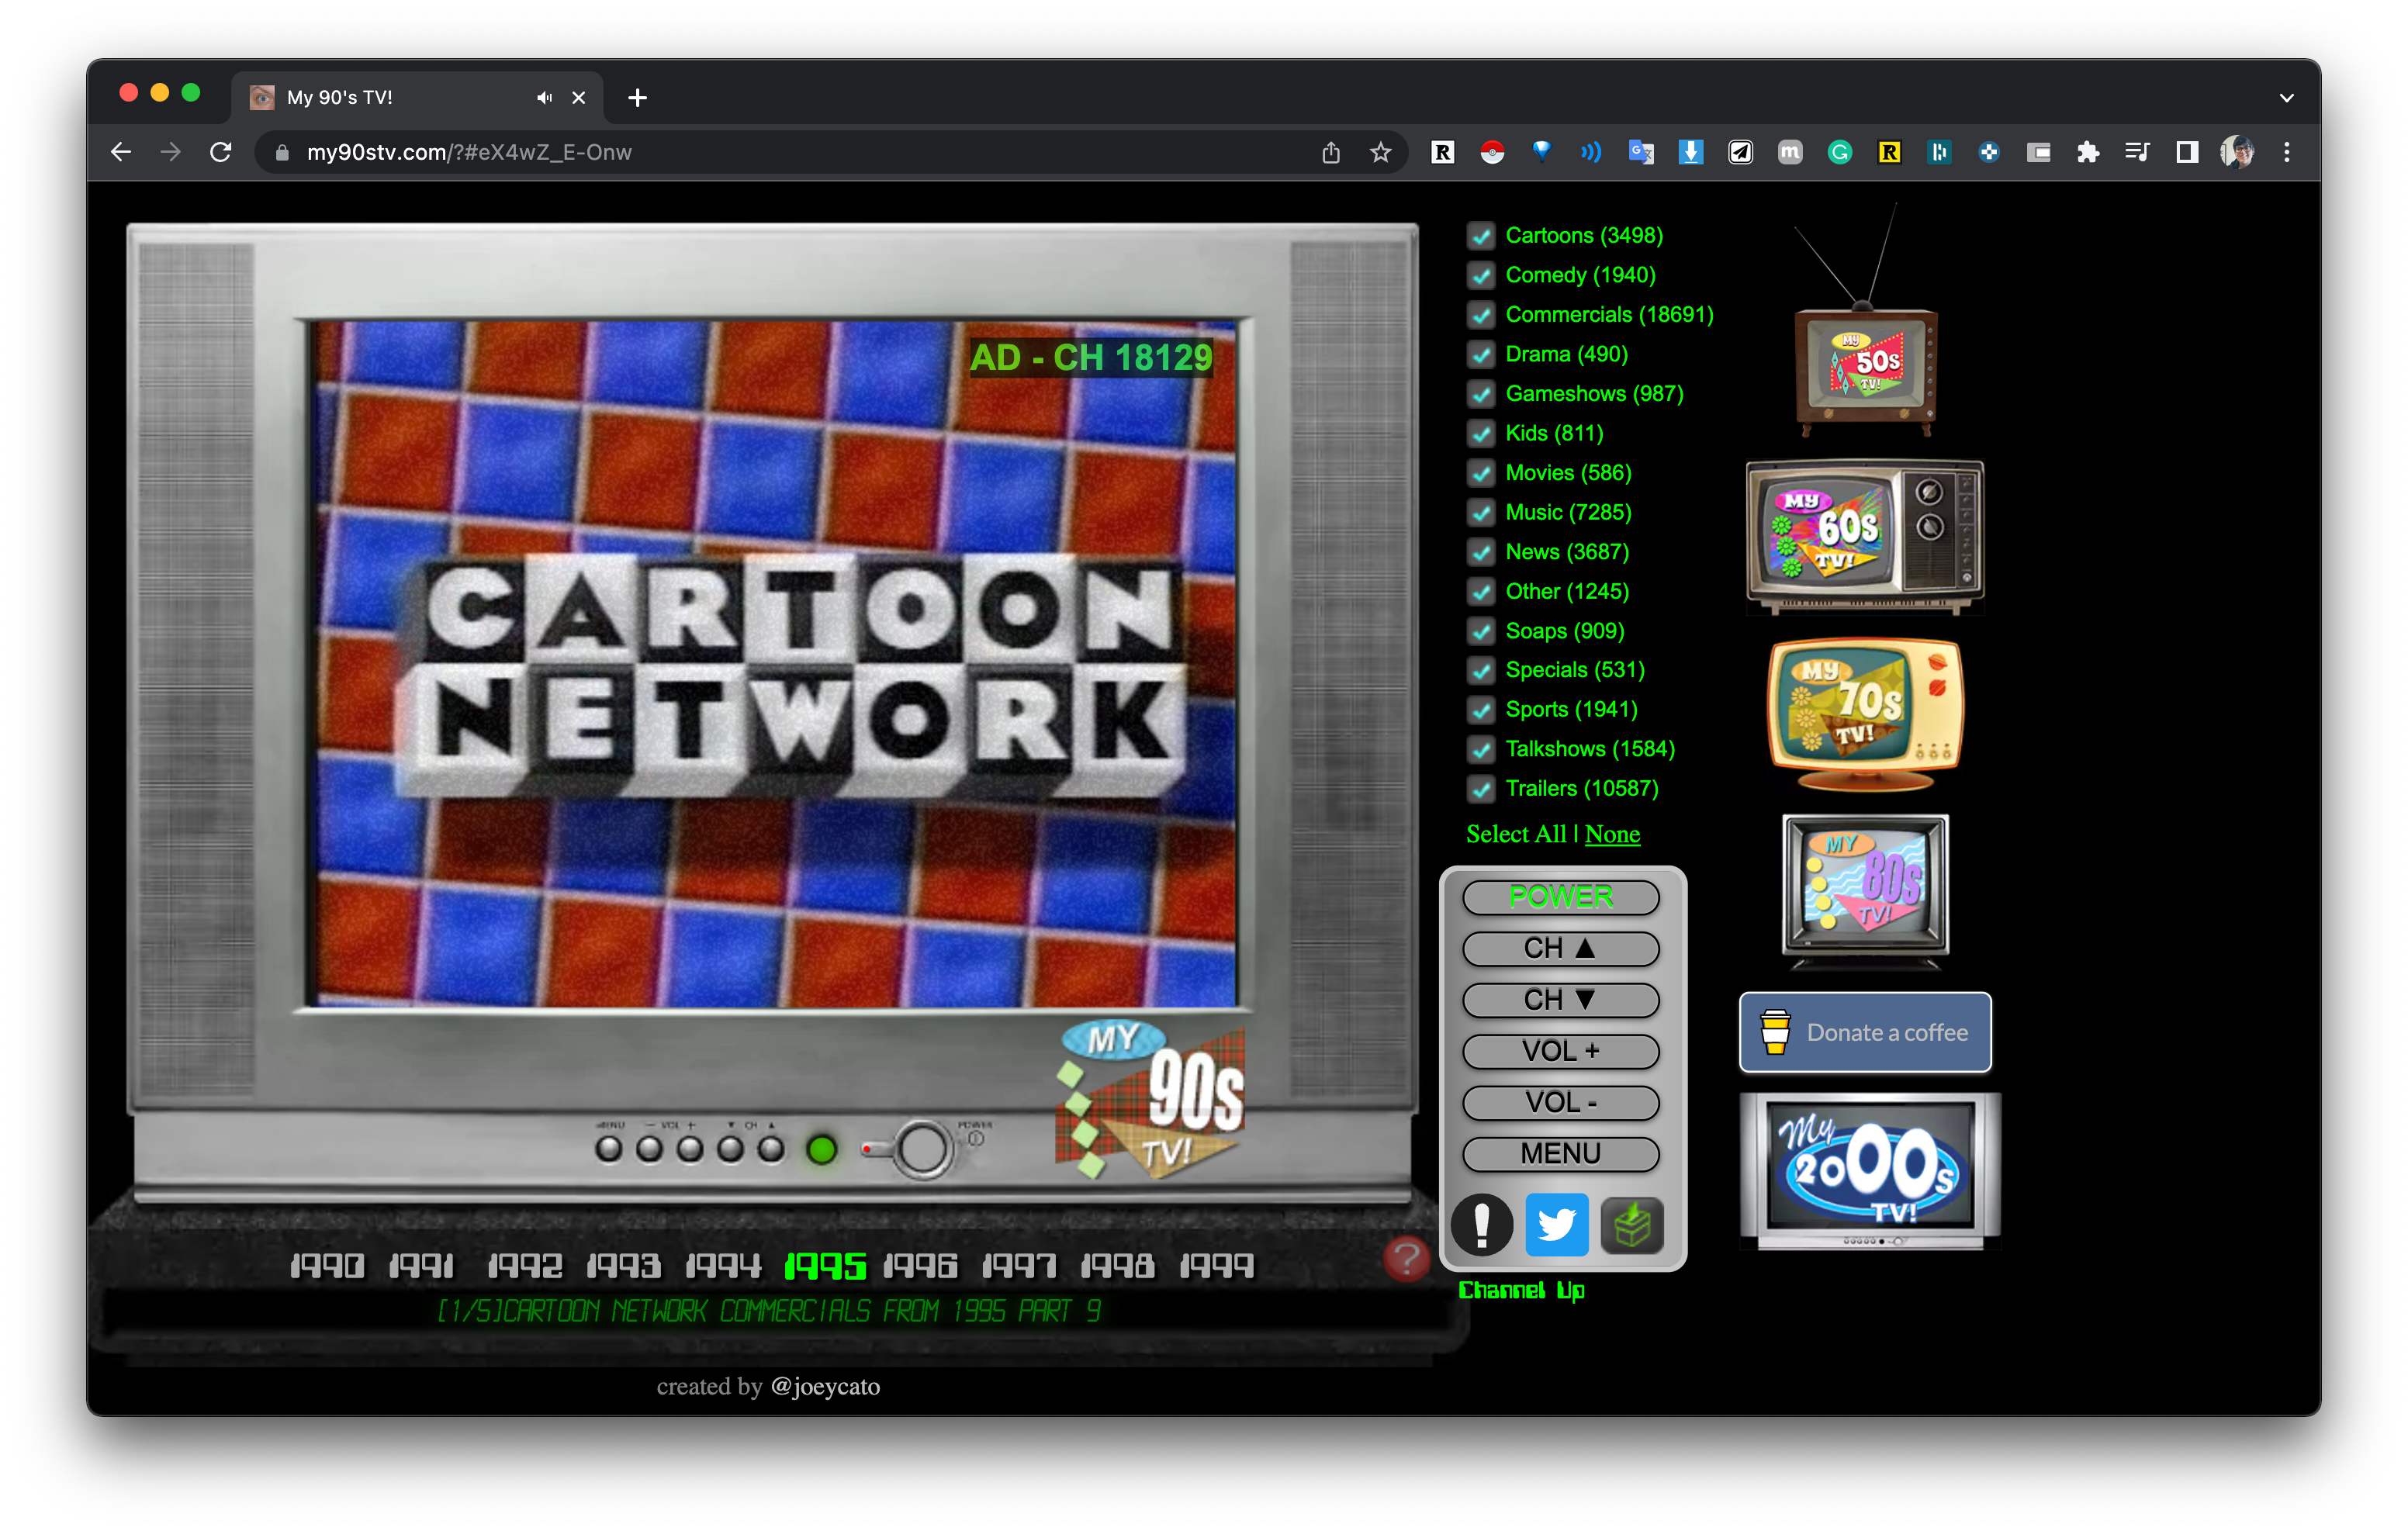Mute tab via the speaker icon

543,97
